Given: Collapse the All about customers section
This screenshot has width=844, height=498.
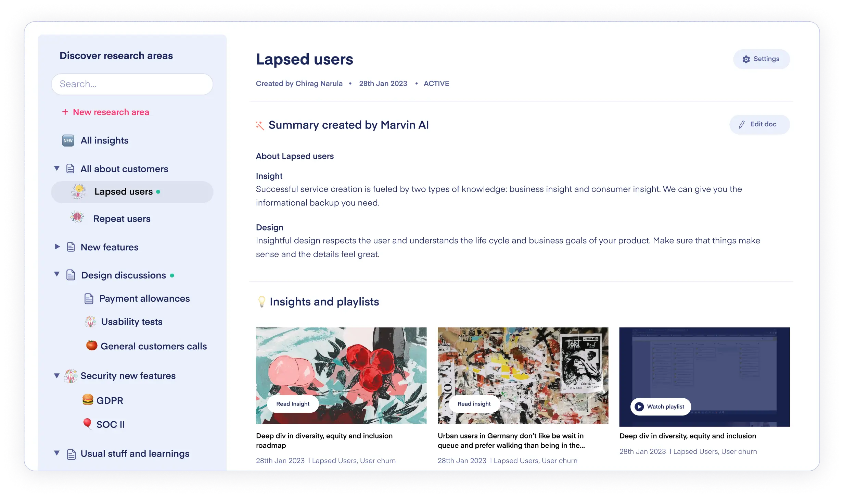Looking at the screenshot, I should 57,168.
